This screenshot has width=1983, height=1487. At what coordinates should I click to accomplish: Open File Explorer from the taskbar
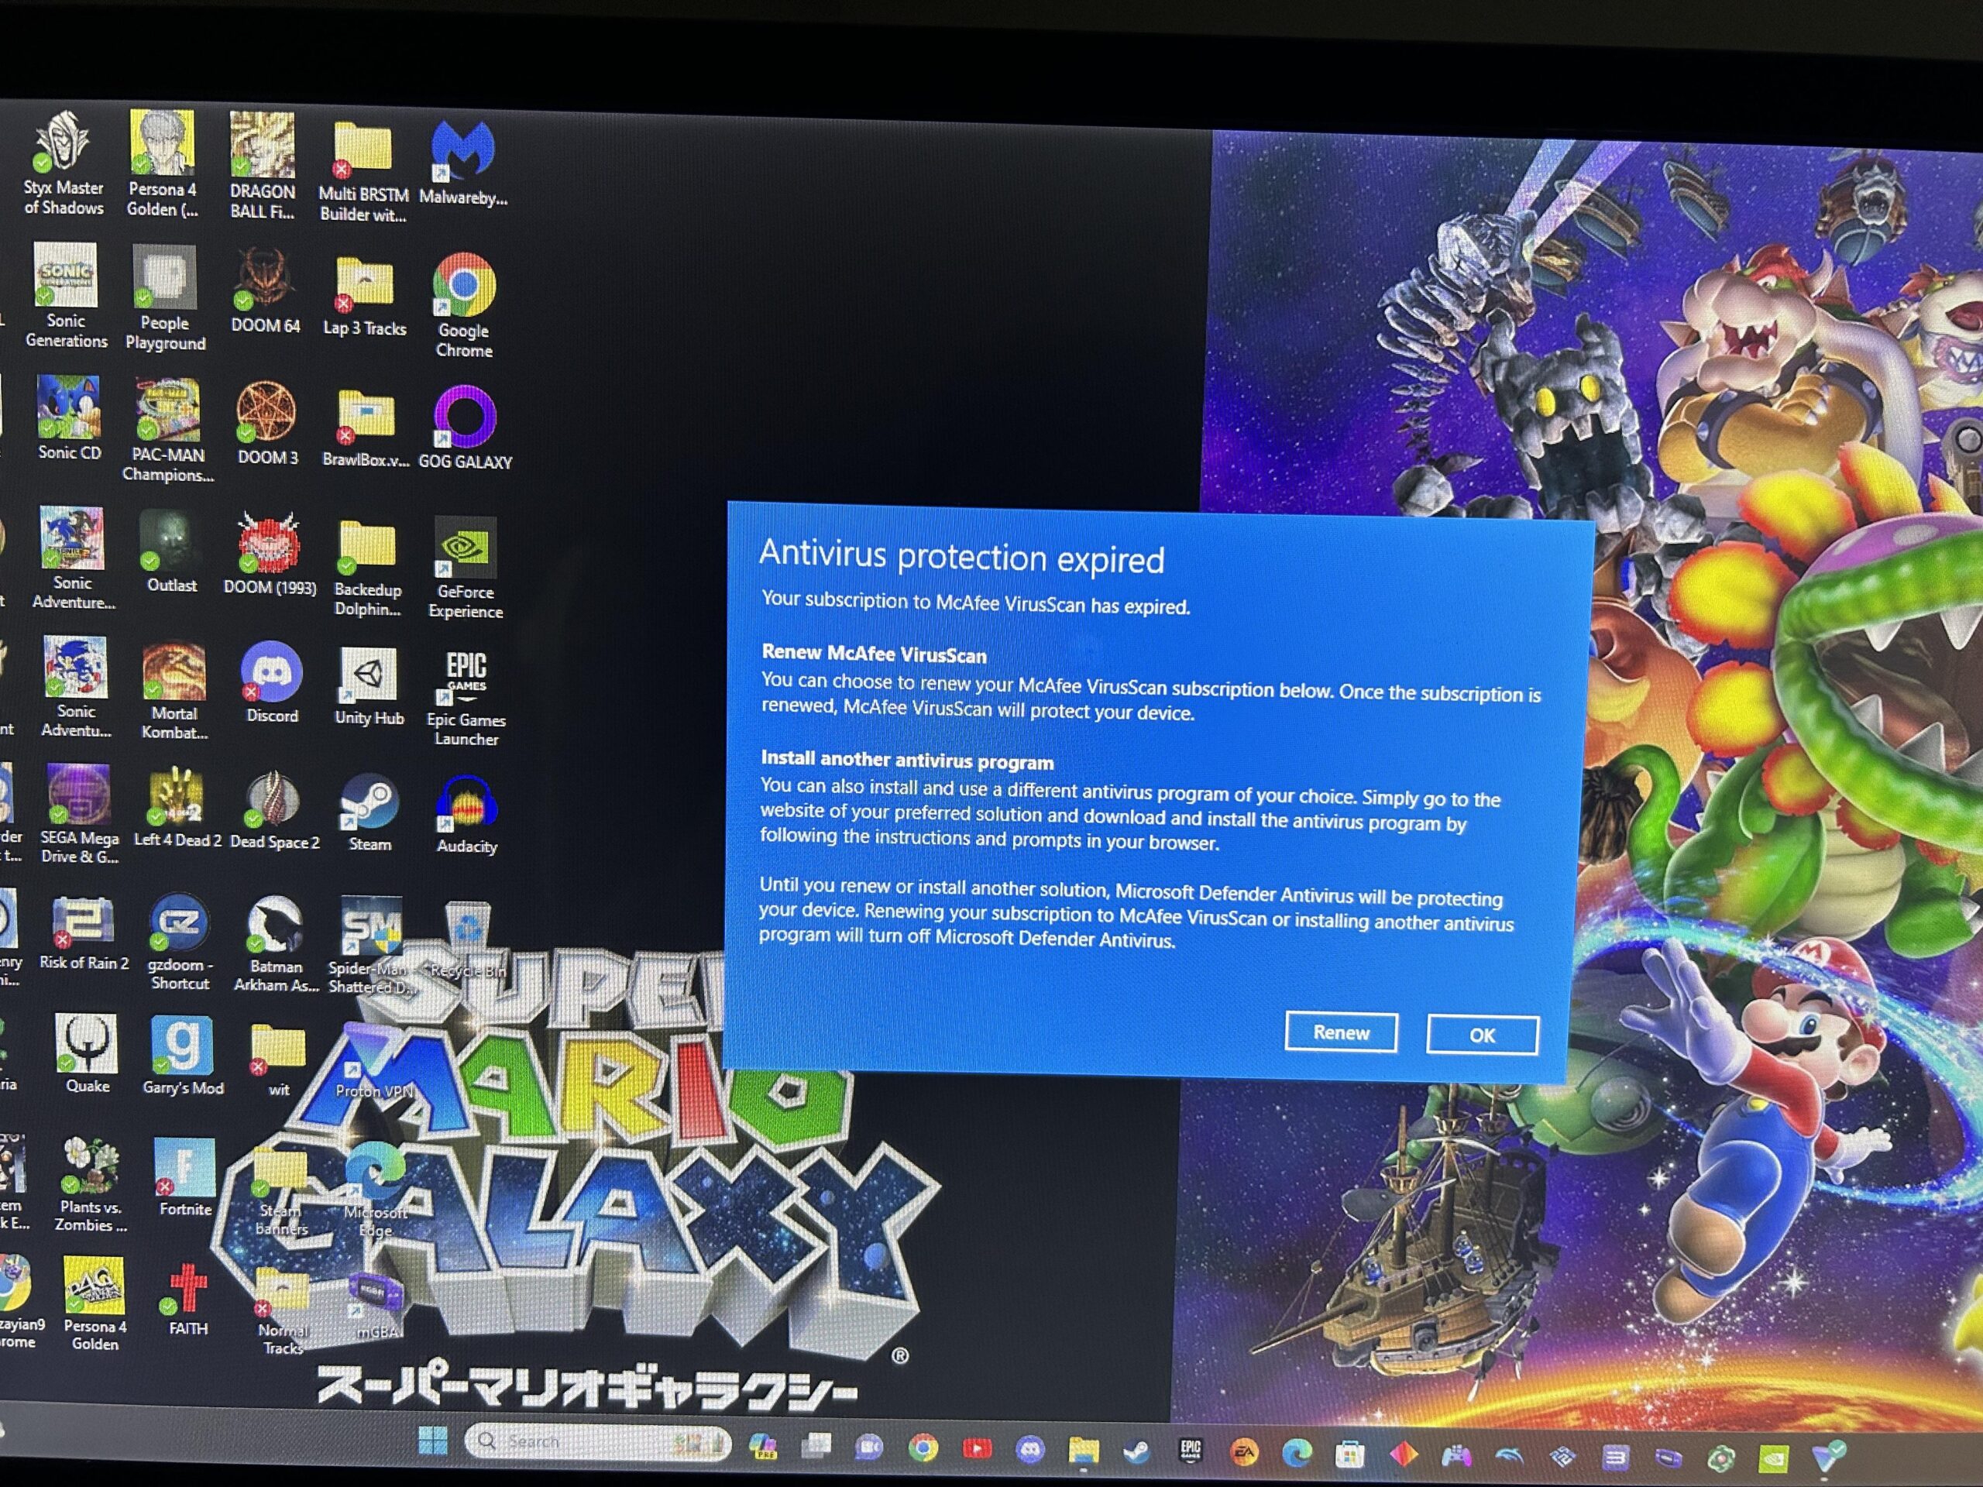point(1083,1451)
